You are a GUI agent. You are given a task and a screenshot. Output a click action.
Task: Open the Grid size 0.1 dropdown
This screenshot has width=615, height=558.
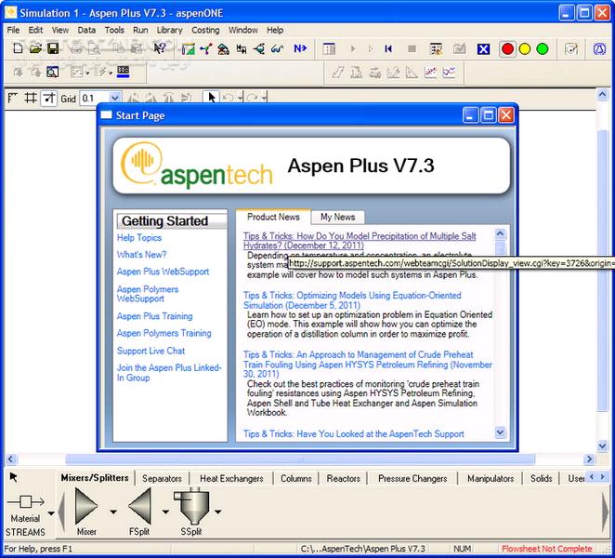tap(114, 98)
